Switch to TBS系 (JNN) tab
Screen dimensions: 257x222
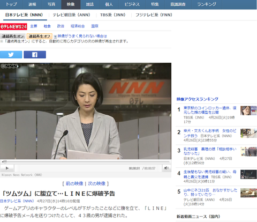pyautogui.click(x=113, y=15)
